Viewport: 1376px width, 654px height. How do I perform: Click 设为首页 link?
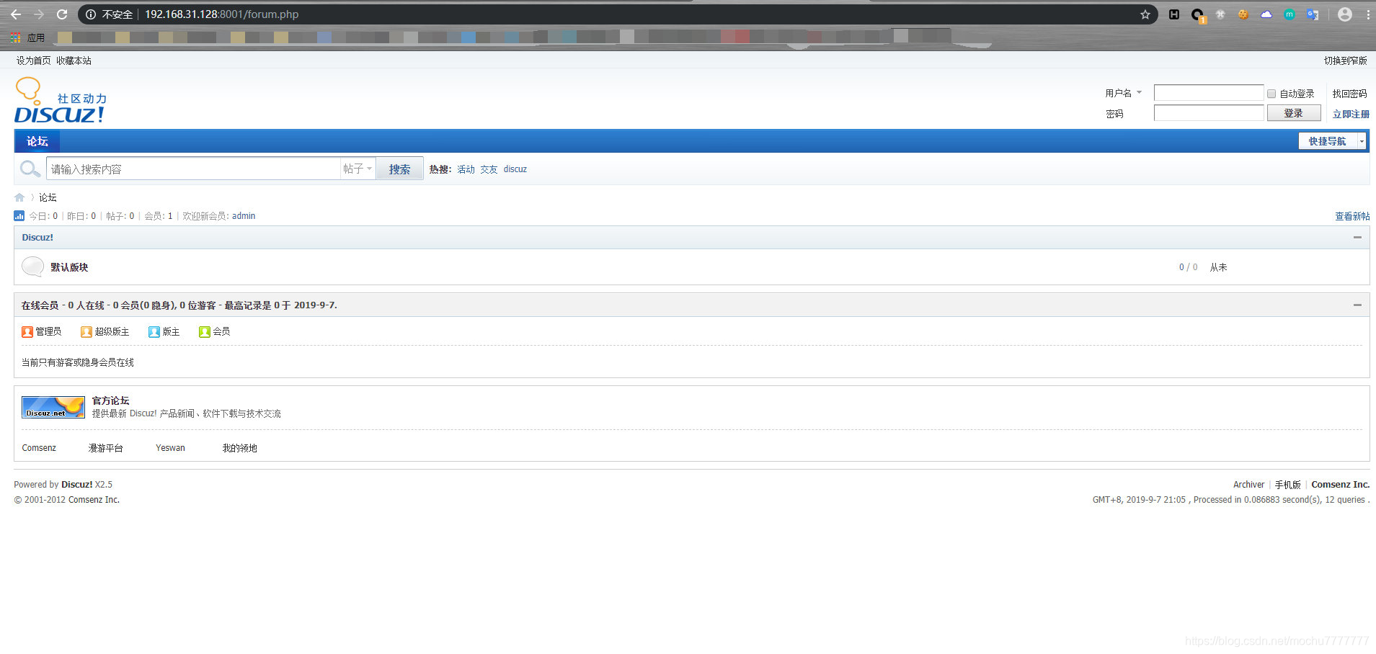pos(34,61)
